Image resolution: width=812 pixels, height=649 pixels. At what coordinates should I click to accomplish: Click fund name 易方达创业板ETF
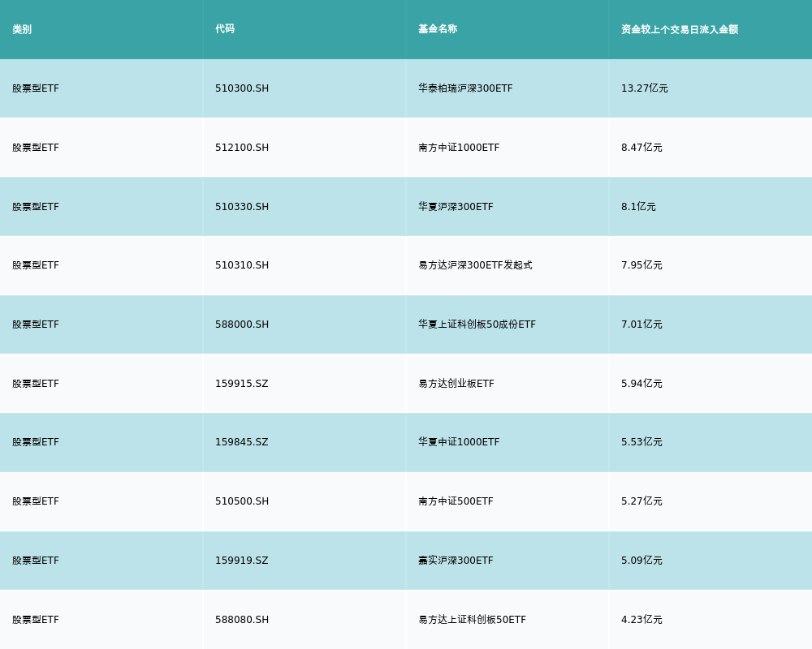(x=456, y=384)
